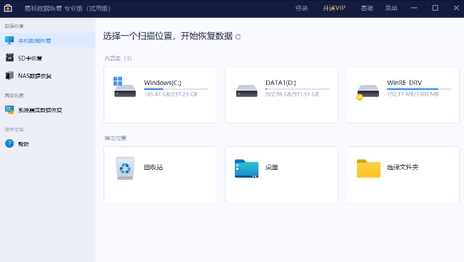Click the WinRE_DRV drive name
Screen dimensions: 464x262
click(404, 83)
